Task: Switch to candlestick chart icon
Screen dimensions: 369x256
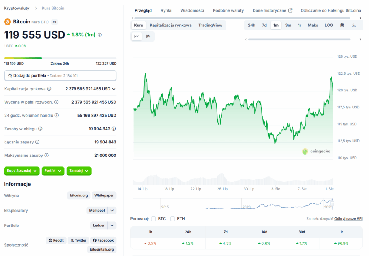Action: [148, 36]
